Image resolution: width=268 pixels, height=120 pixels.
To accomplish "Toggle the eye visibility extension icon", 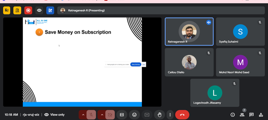I will tap(39, 10).
